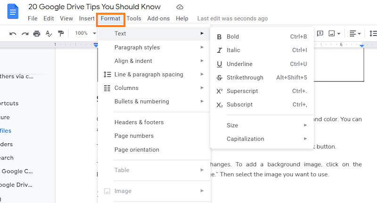Image resolution: width=377 pixels, height=203 pixels.
Task: Open the File menu
Action: click(33, 18)
